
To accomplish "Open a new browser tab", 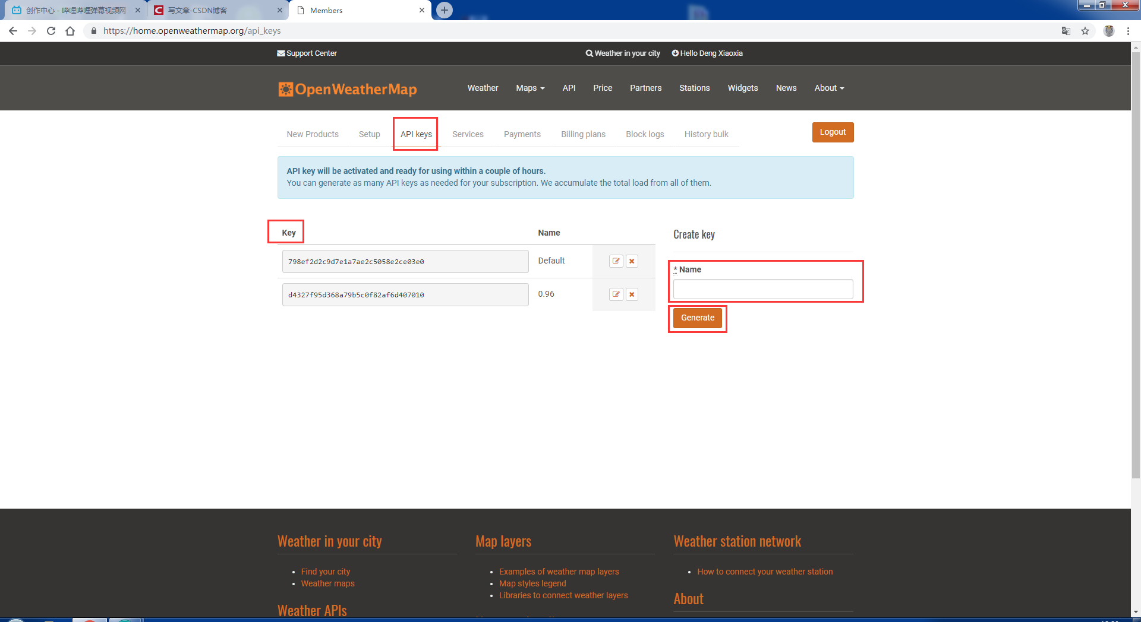I will click(445, 10).
